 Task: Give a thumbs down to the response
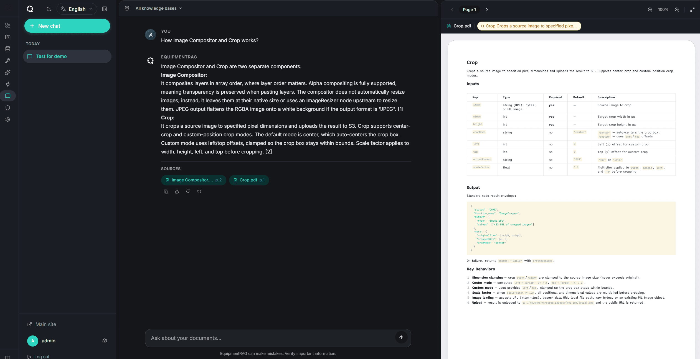188,191
